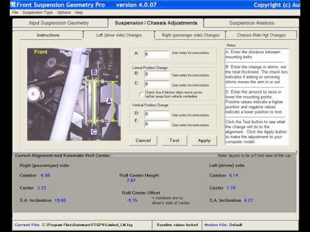
Task: Select Left (driver side) Changes tab
Action: [x=119, y=35]
